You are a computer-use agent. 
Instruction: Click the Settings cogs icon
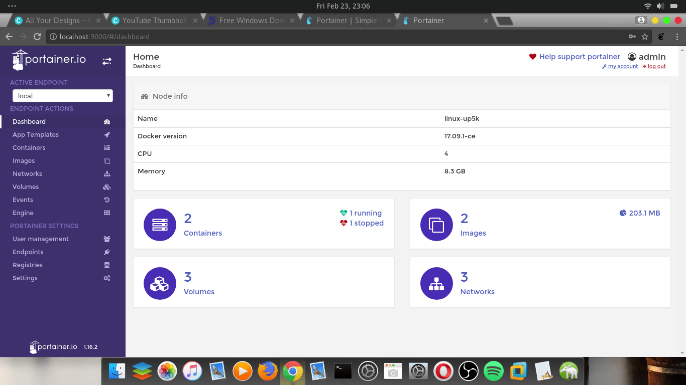pos(106,278)
